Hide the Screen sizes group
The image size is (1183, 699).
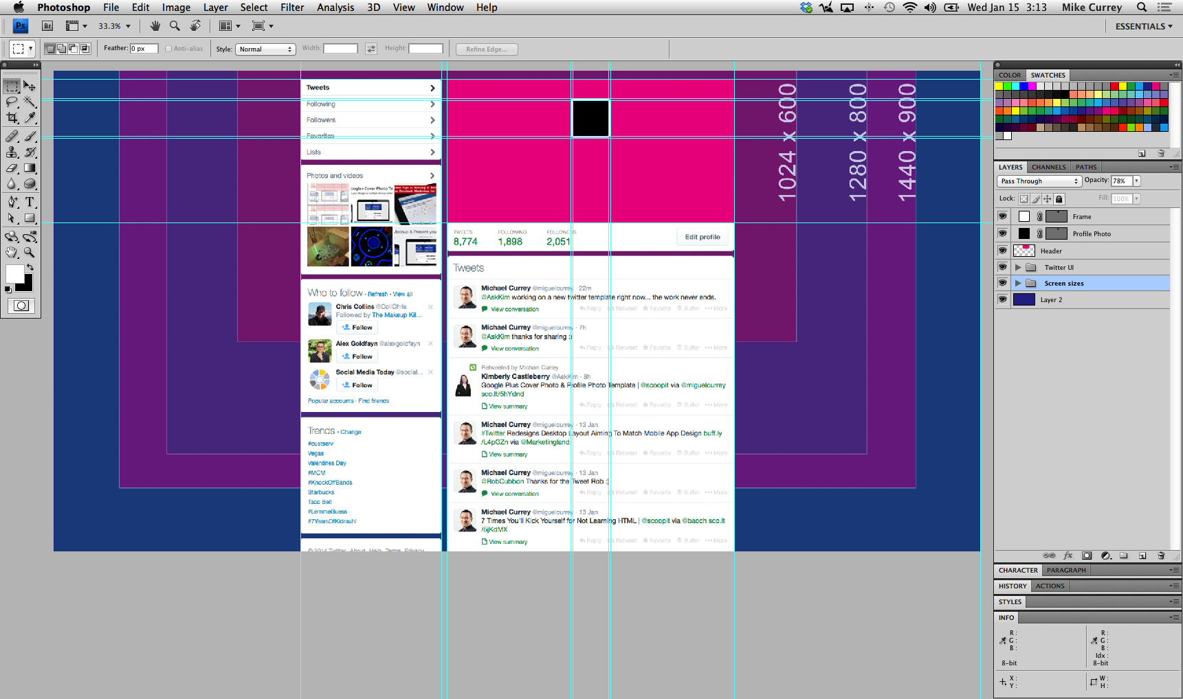(x=1002, y=283)
